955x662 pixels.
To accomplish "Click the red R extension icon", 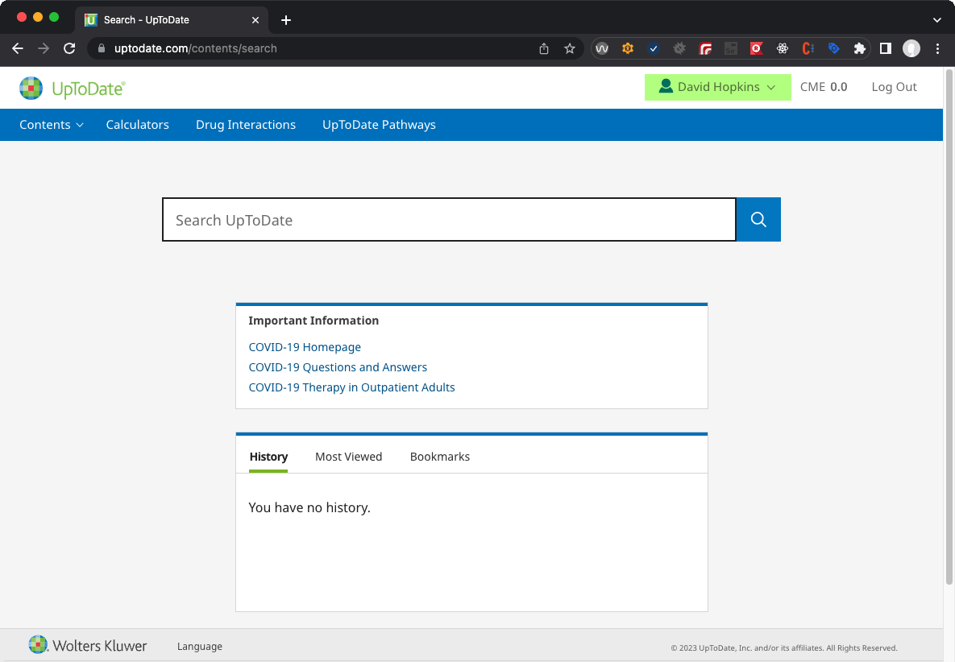I will [x=756, y=48].
